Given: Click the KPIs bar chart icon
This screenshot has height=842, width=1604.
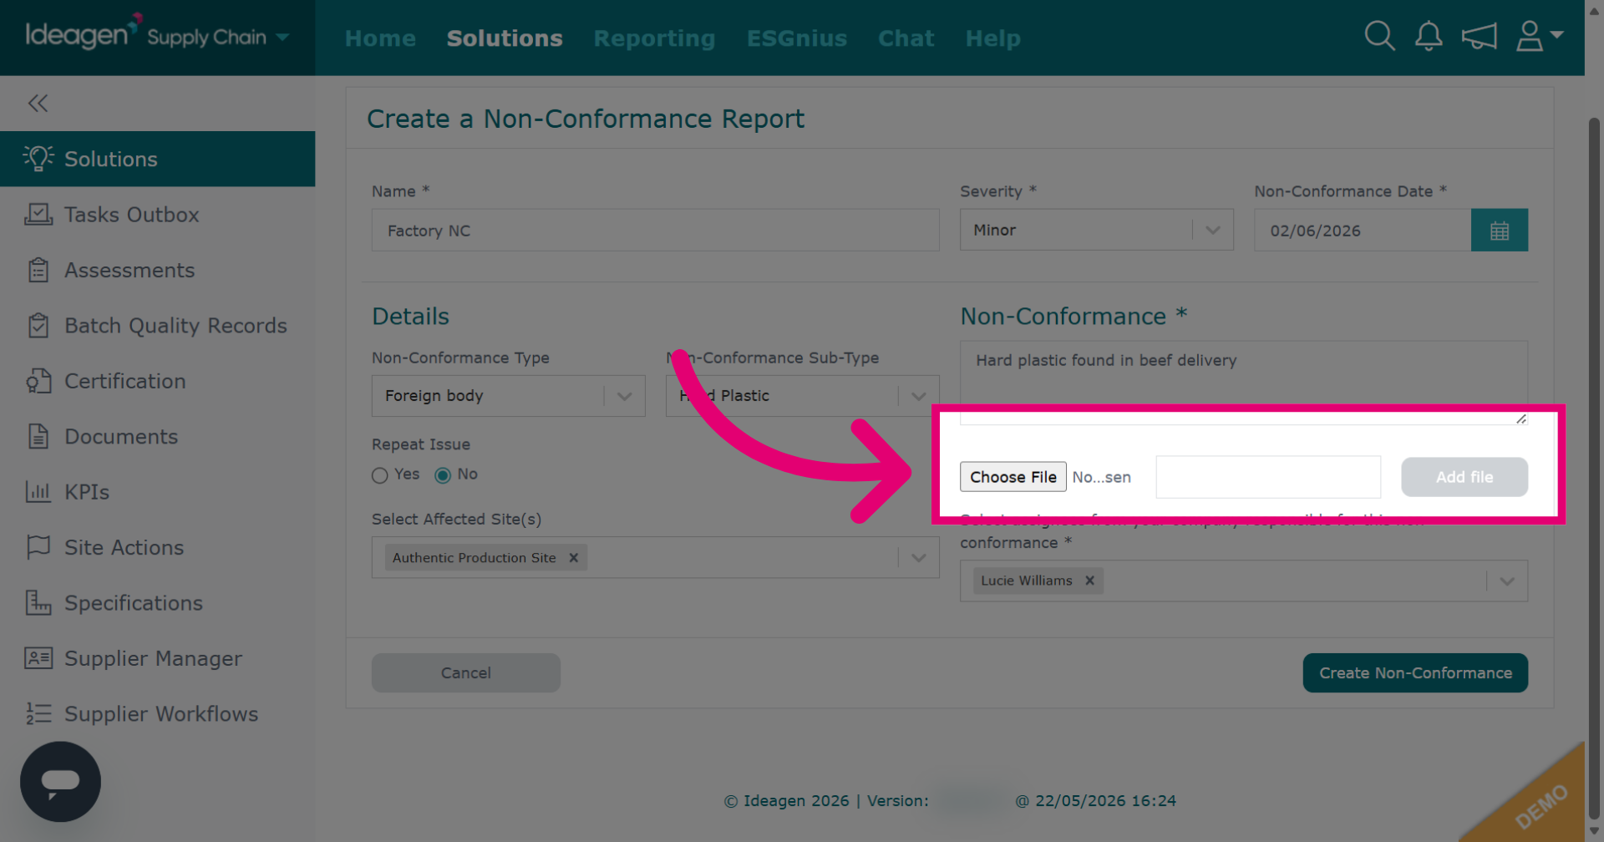Looking at the screenshot, I should click(x=38, y=491).
